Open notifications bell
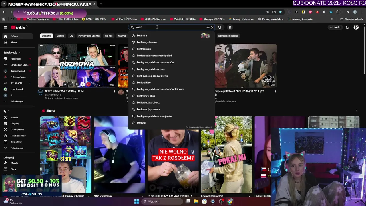 [347, 27]
